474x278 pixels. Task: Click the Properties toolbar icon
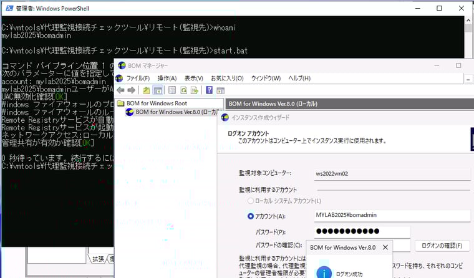coord(172,90)
